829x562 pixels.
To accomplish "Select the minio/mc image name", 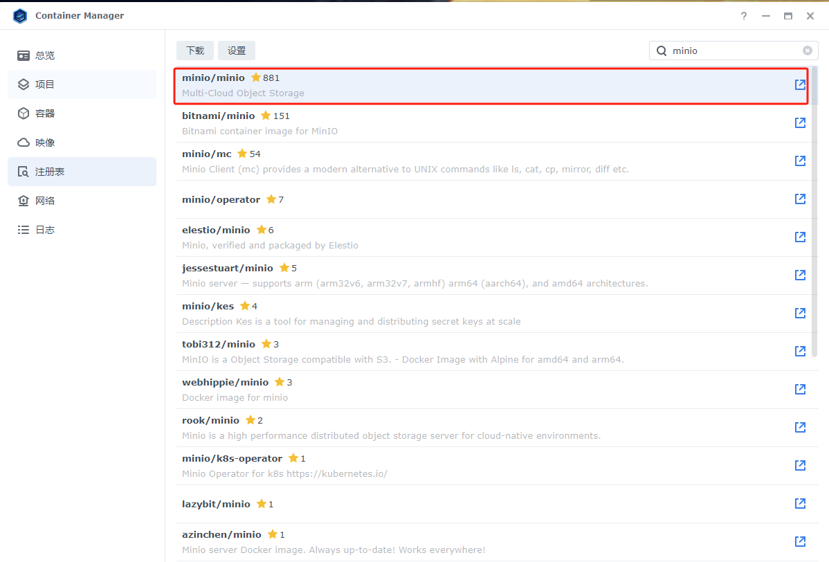I will click(207, 154).
